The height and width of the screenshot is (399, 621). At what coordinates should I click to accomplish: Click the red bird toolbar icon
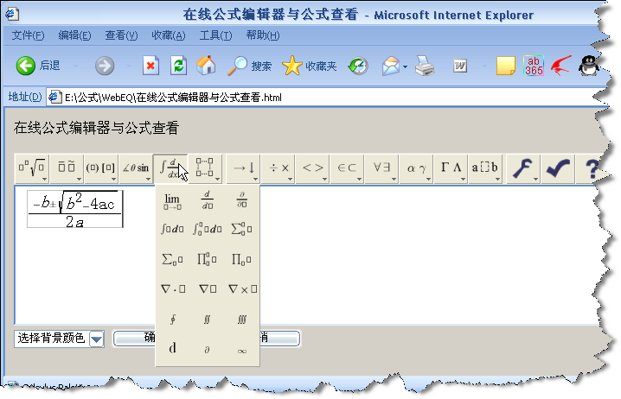click(x=561, y=66)
